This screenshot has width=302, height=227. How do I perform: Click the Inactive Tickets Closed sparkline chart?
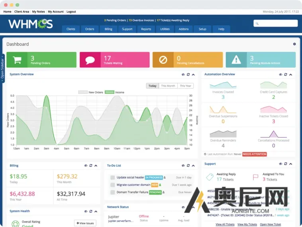tap(273, 109)
